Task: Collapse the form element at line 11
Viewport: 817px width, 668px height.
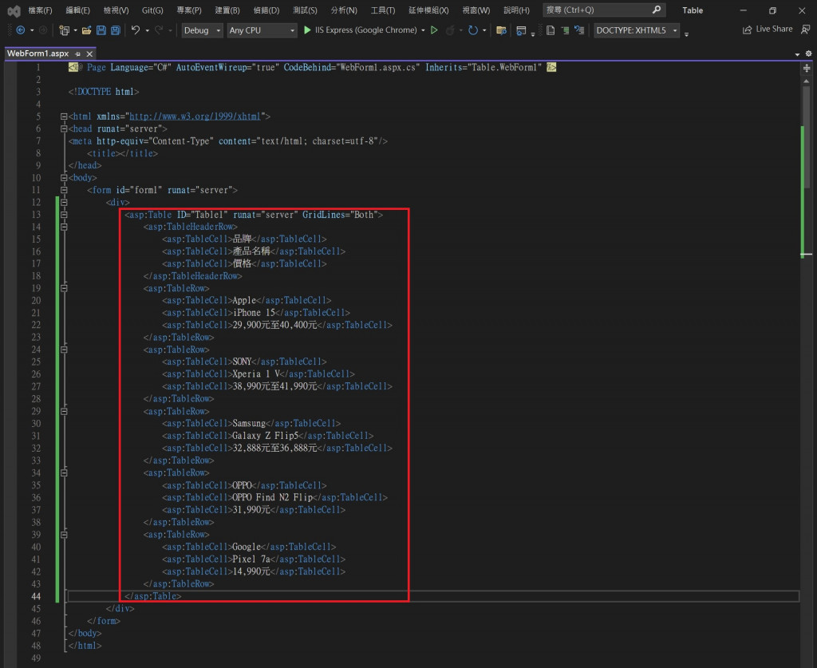Action: [x=64, y=190]
